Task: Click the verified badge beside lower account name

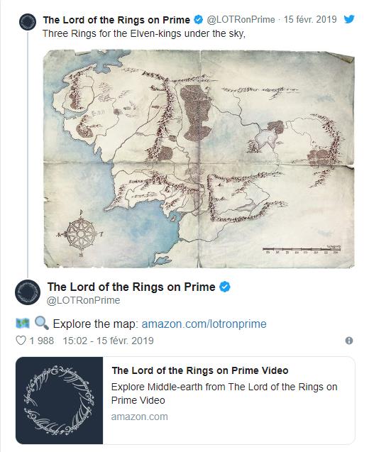Action: tap(225, 287)
